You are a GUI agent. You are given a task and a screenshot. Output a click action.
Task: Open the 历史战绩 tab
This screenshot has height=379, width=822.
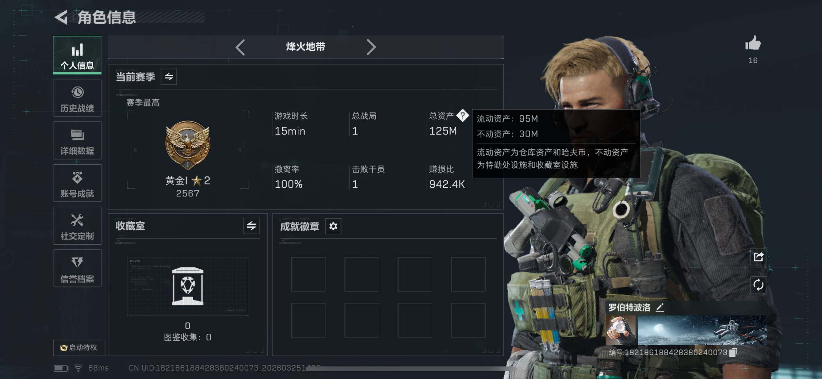pyautogui.click(x=78, y=98)
